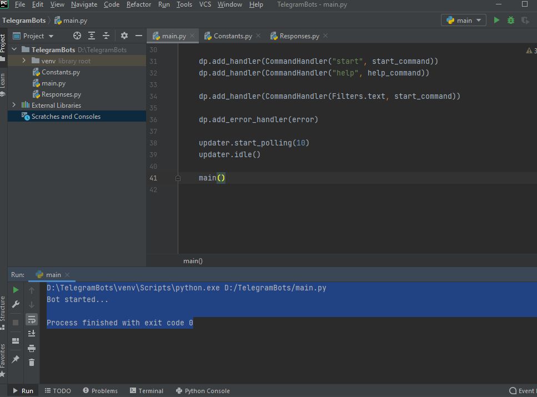Click the locate/select opened file crosshair icon

point(77,36)
